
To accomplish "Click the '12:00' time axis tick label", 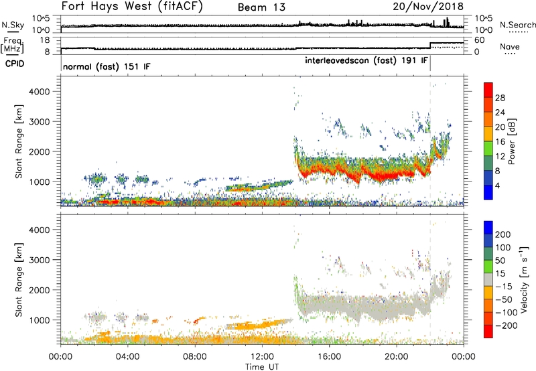I will point(262,357).
